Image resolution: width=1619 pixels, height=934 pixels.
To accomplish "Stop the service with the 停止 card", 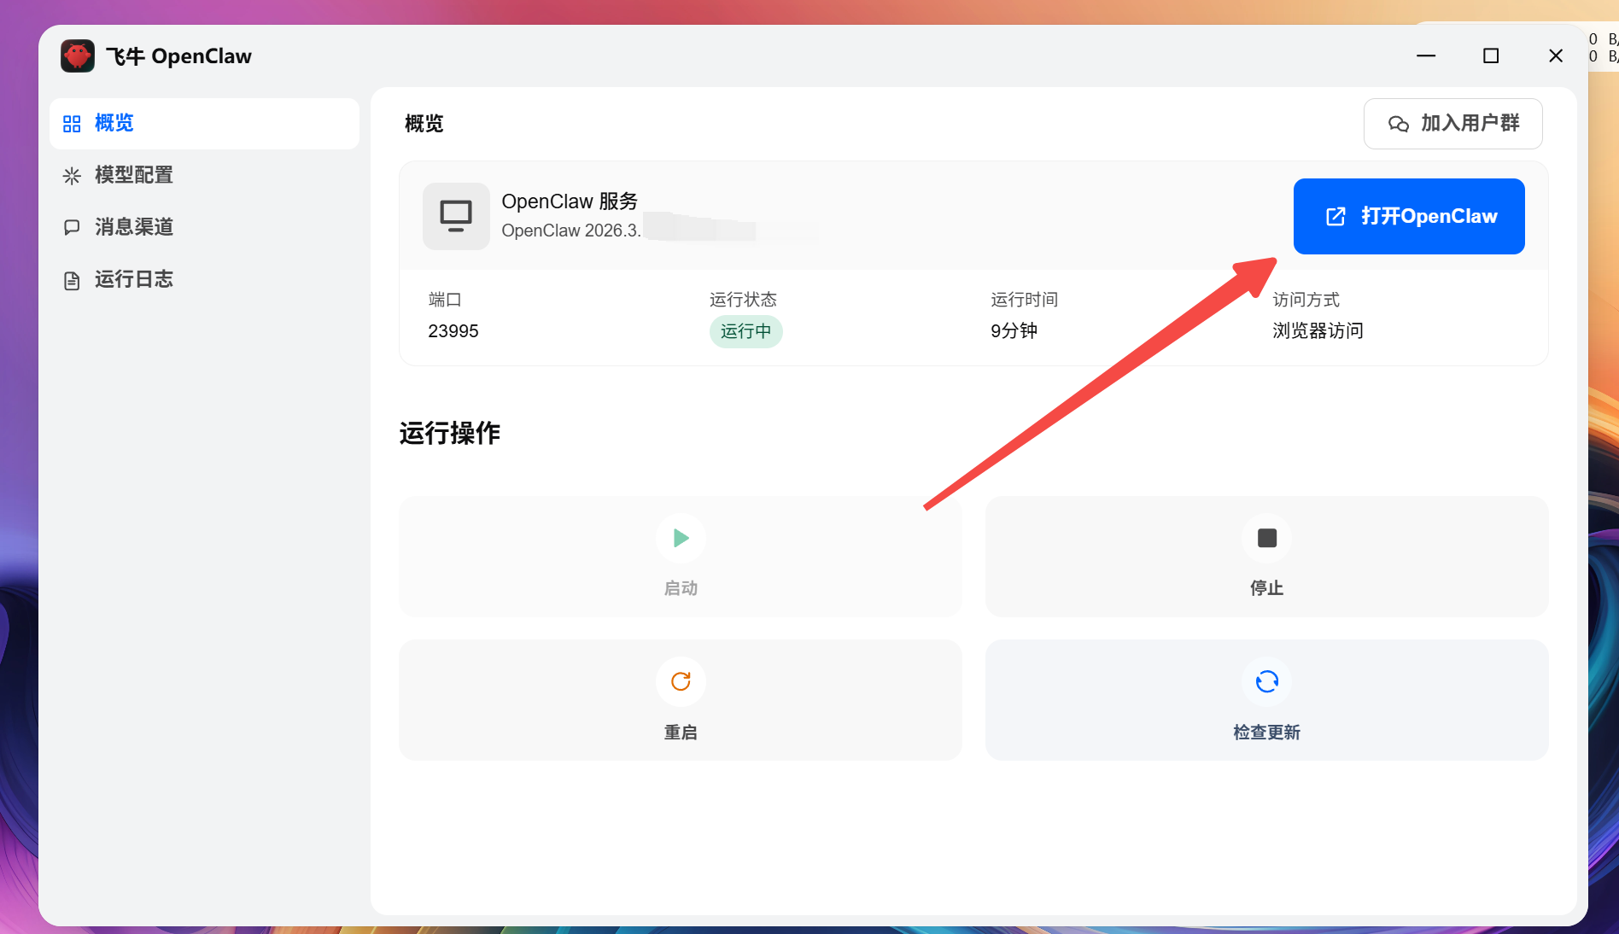I will point(1266,557).
